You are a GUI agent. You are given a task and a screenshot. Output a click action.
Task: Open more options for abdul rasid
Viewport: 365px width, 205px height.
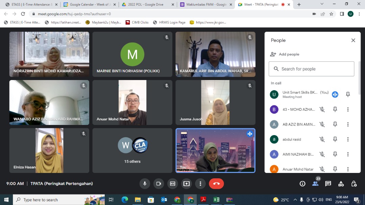pyautogui.click(x=348, y=139)
